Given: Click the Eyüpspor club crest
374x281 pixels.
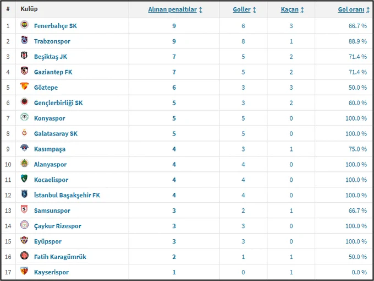Looking at the screenshot, I should 24,240.
